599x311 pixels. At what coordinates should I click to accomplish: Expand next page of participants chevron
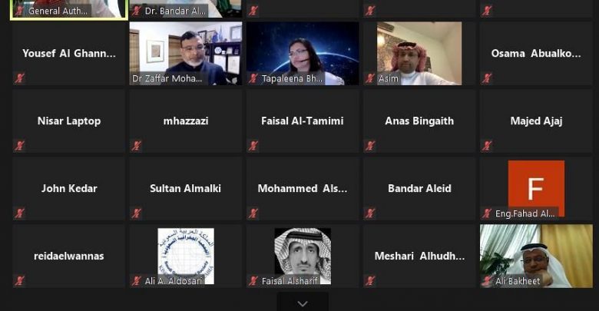303,304
